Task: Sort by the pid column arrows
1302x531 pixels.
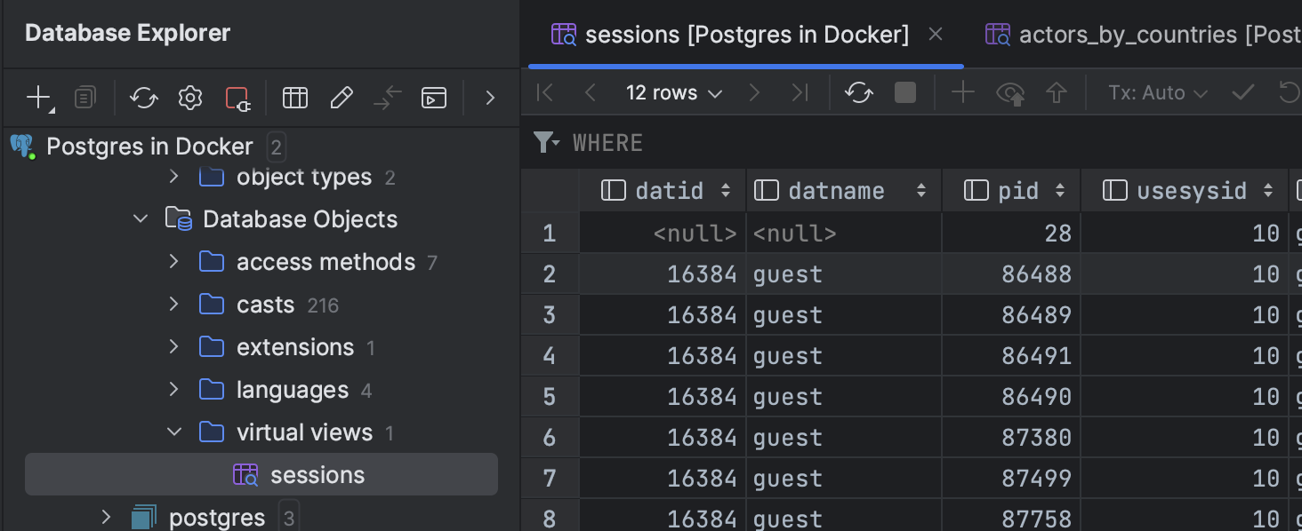Action: (1060, 191)
